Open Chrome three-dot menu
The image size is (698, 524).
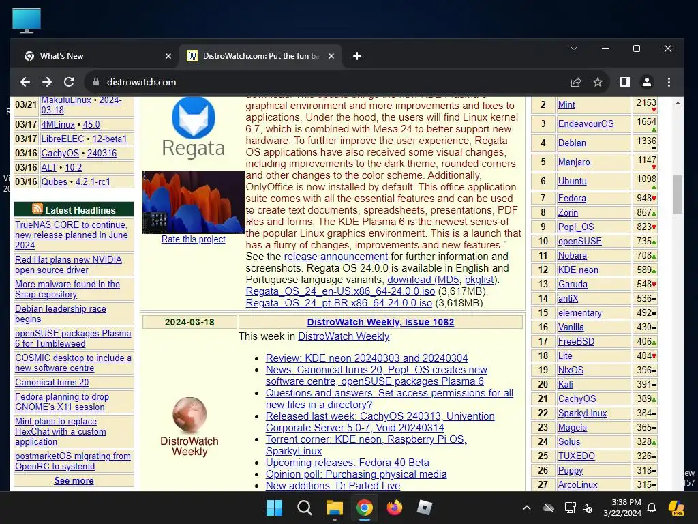pos(669,82)
